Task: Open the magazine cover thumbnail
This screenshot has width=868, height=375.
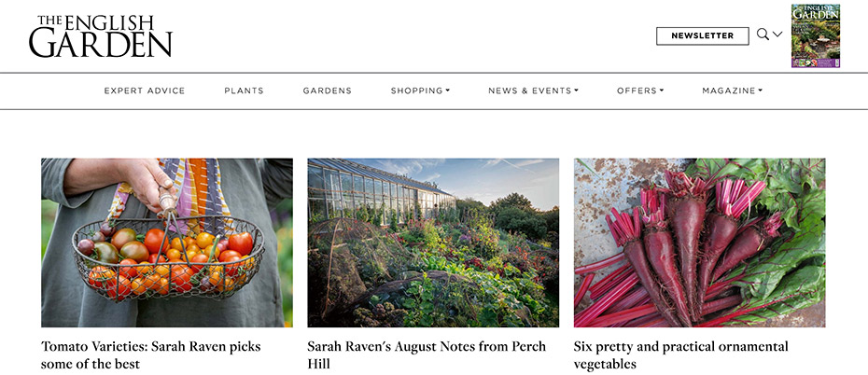Action: [816, 35]
